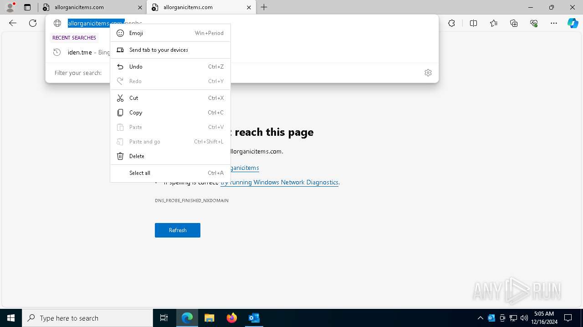This screenshot has height=327, width=583.
Task: Choose Delete in the context menu
Action: click(x=170, y=156)
